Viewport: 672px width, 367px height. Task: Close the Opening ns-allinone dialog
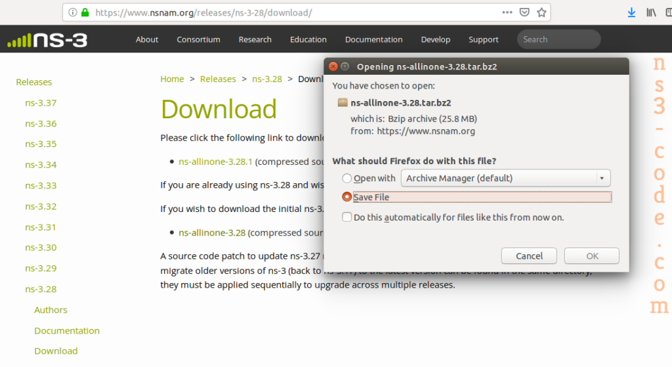pyautogui.click(x=333, y=66)
